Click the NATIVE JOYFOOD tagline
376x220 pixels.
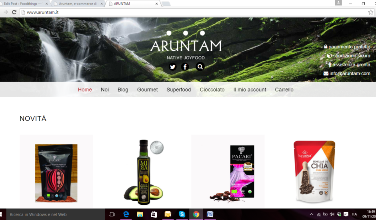coord(186,58)
